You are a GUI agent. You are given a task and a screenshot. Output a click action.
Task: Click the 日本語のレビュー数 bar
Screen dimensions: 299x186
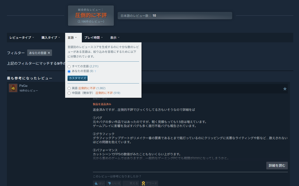(175, 15)
